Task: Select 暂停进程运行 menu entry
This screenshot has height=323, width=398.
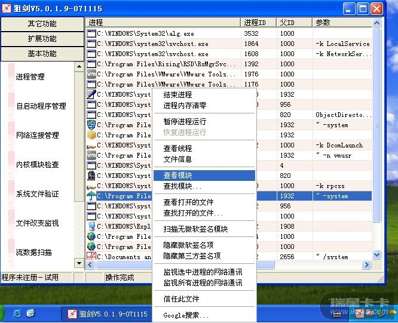Action: pyautogui.click(x=185, y=121)
